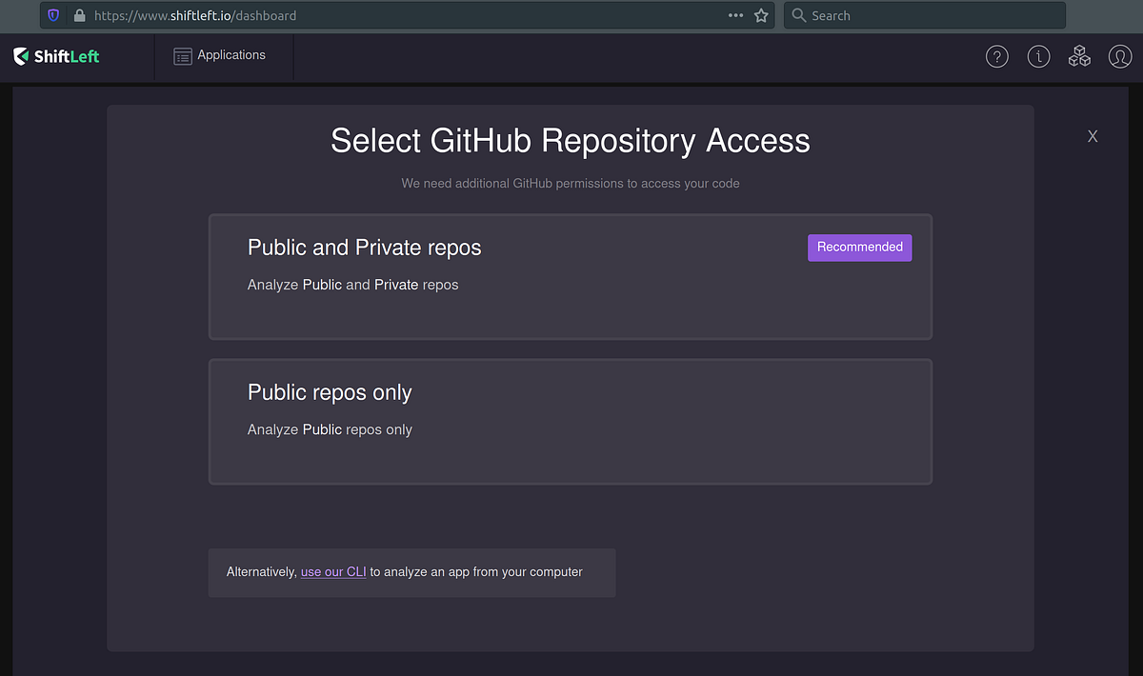Viewport: 1143px width, 676px height.
Task: Click the browser Search field
Action: pos(924,15)
